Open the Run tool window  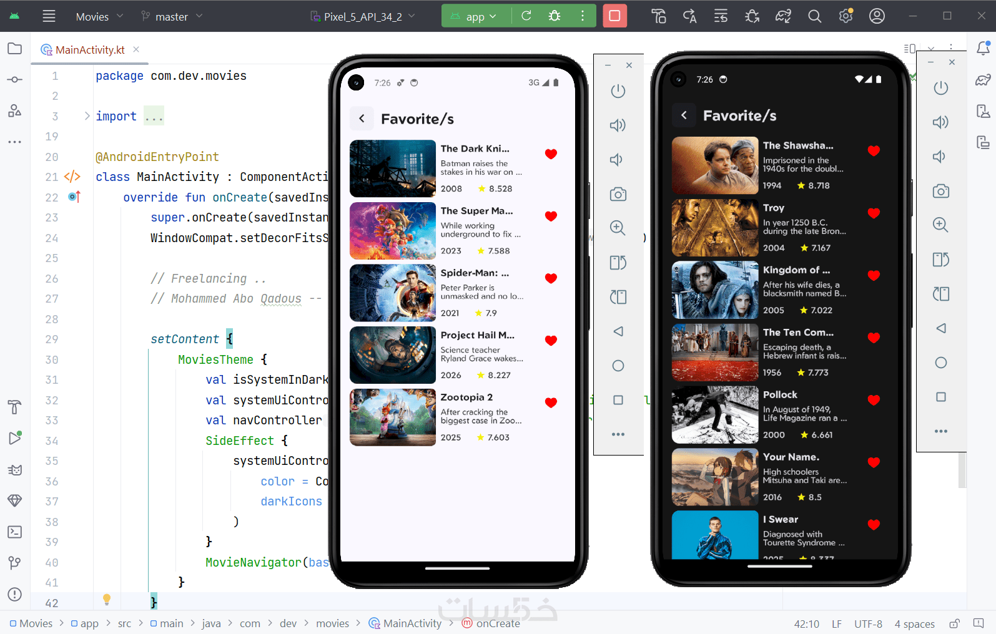tap(15, 438)
